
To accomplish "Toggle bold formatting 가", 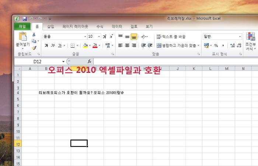I will (x=46, y=45).
